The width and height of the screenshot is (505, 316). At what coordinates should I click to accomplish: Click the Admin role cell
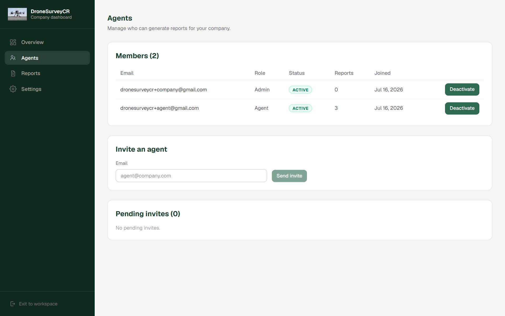tap(262, 90)
